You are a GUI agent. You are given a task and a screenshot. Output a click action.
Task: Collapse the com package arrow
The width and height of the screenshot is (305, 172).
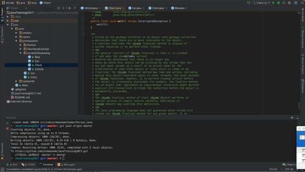click(x=12, y=29)
